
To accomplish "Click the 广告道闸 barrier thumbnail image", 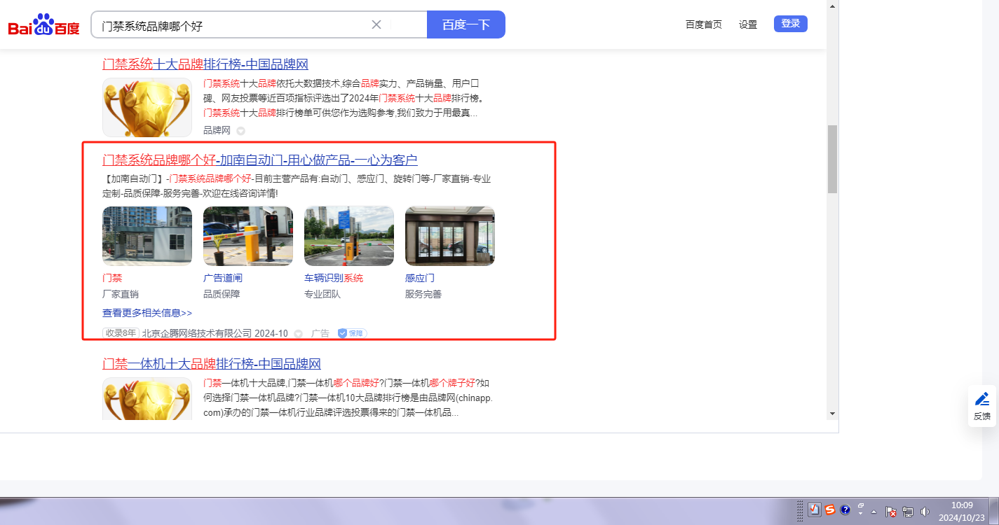I will (248, 236).
